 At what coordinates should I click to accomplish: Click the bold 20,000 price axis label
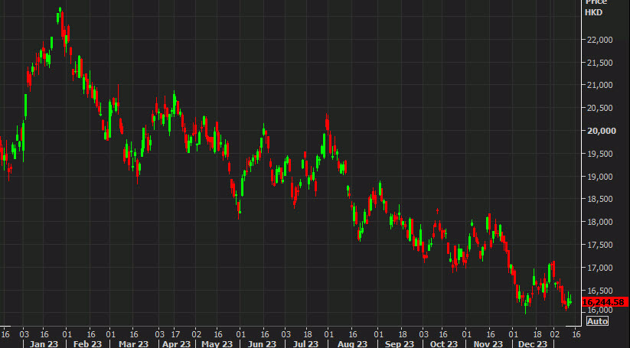pyautogui.click(x=602, y=131)
